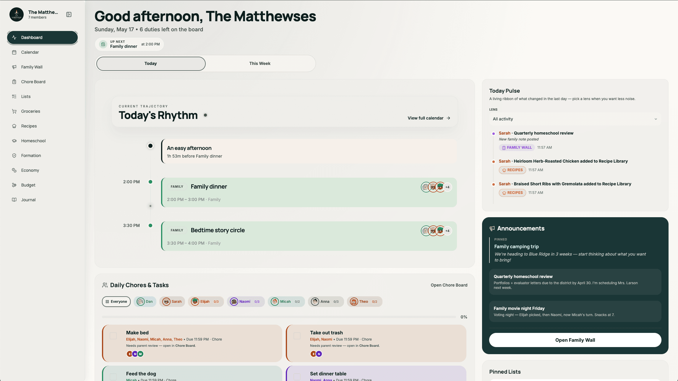Click the daily chores 0% progress bar
This screenshot has height=381, width=678.
(x=279, y=317)
